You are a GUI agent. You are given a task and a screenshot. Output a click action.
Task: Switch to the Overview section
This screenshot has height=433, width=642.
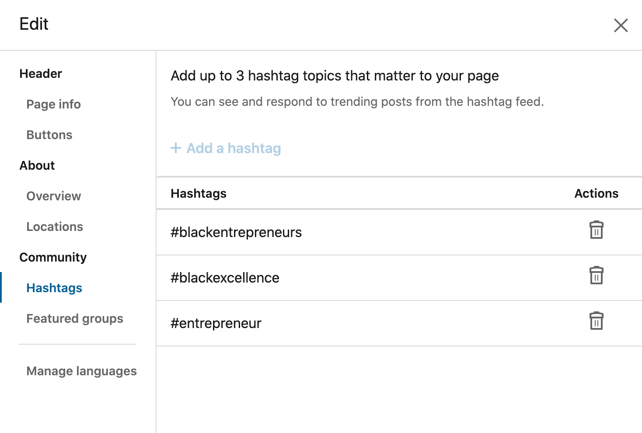pyautogui.click(x=54, y=196)
